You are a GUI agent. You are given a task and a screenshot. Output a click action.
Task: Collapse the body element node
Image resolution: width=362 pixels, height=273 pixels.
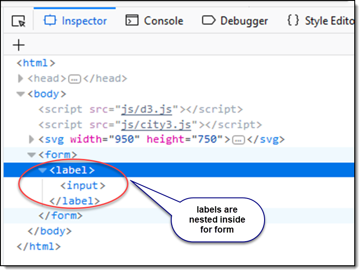[x=20, y=94]
